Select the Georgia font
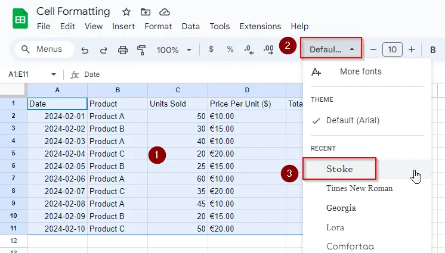This screenshot has width=445, height=253. coord(367,208)
